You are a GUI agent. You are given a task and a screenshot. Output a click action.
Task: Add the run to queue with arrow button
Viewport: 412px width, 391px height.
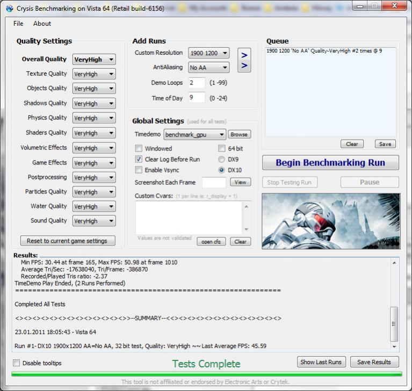(x=244, y=60)
